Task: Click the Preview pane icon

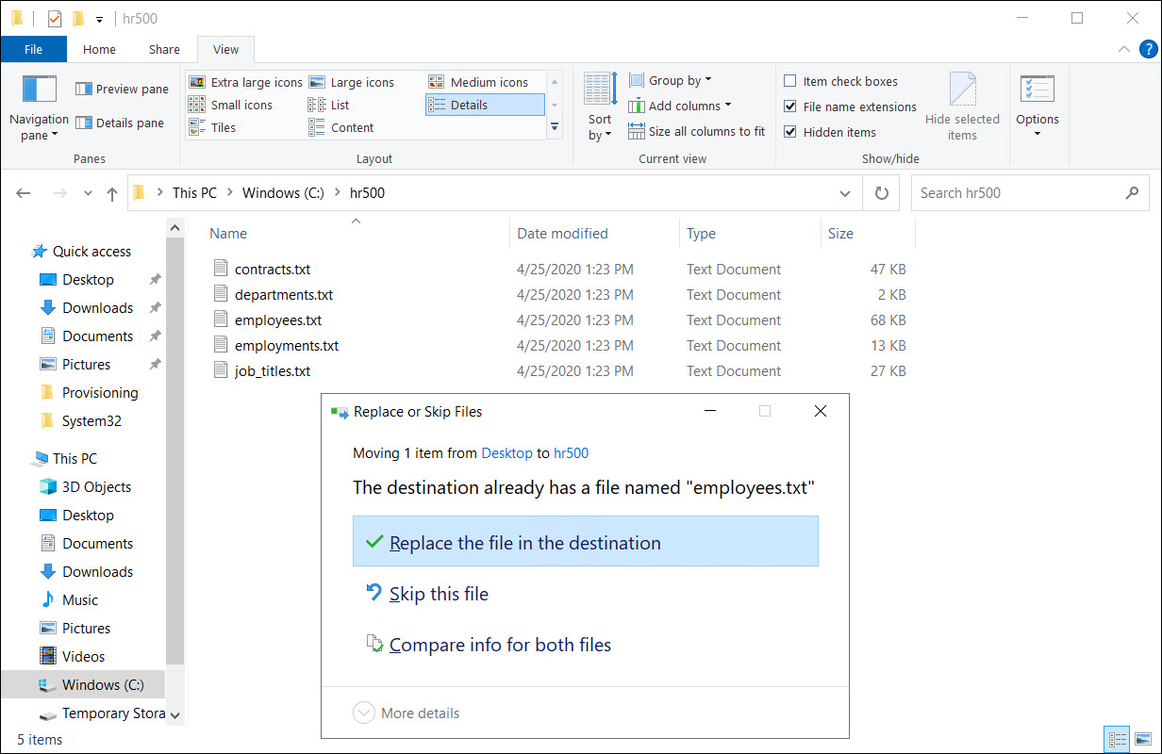Action: [84, 90]
